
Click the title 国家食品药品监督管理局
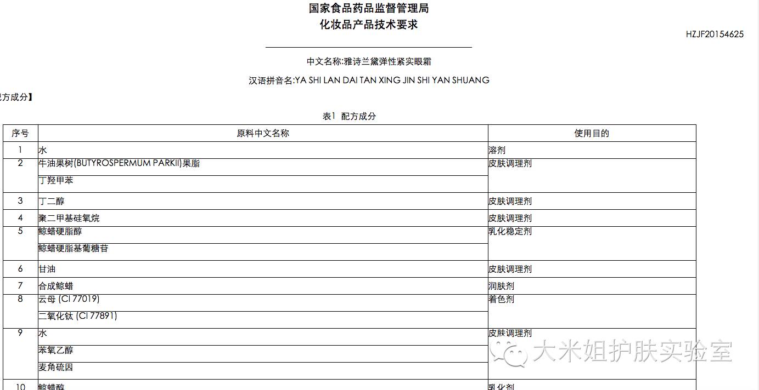coord(368,8)
